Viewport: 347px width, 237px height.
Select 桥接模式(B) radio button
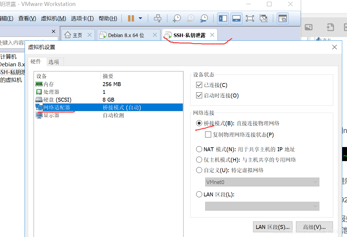(x=199, y=123)
